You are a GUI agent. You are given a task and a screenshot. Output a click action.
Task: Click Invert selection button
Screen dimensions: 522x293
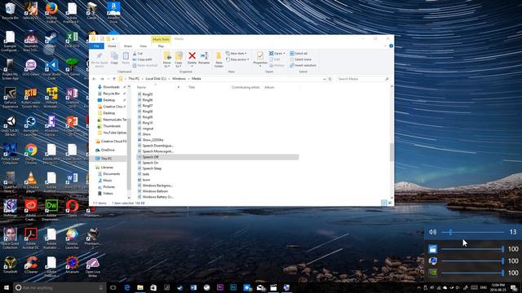[303, 65]
